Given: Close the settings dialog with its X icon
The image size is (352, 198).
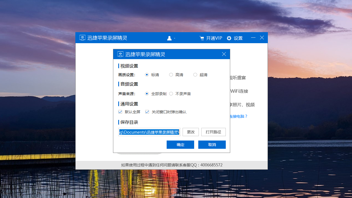Looking at the screenshot, I should (224, 54).
